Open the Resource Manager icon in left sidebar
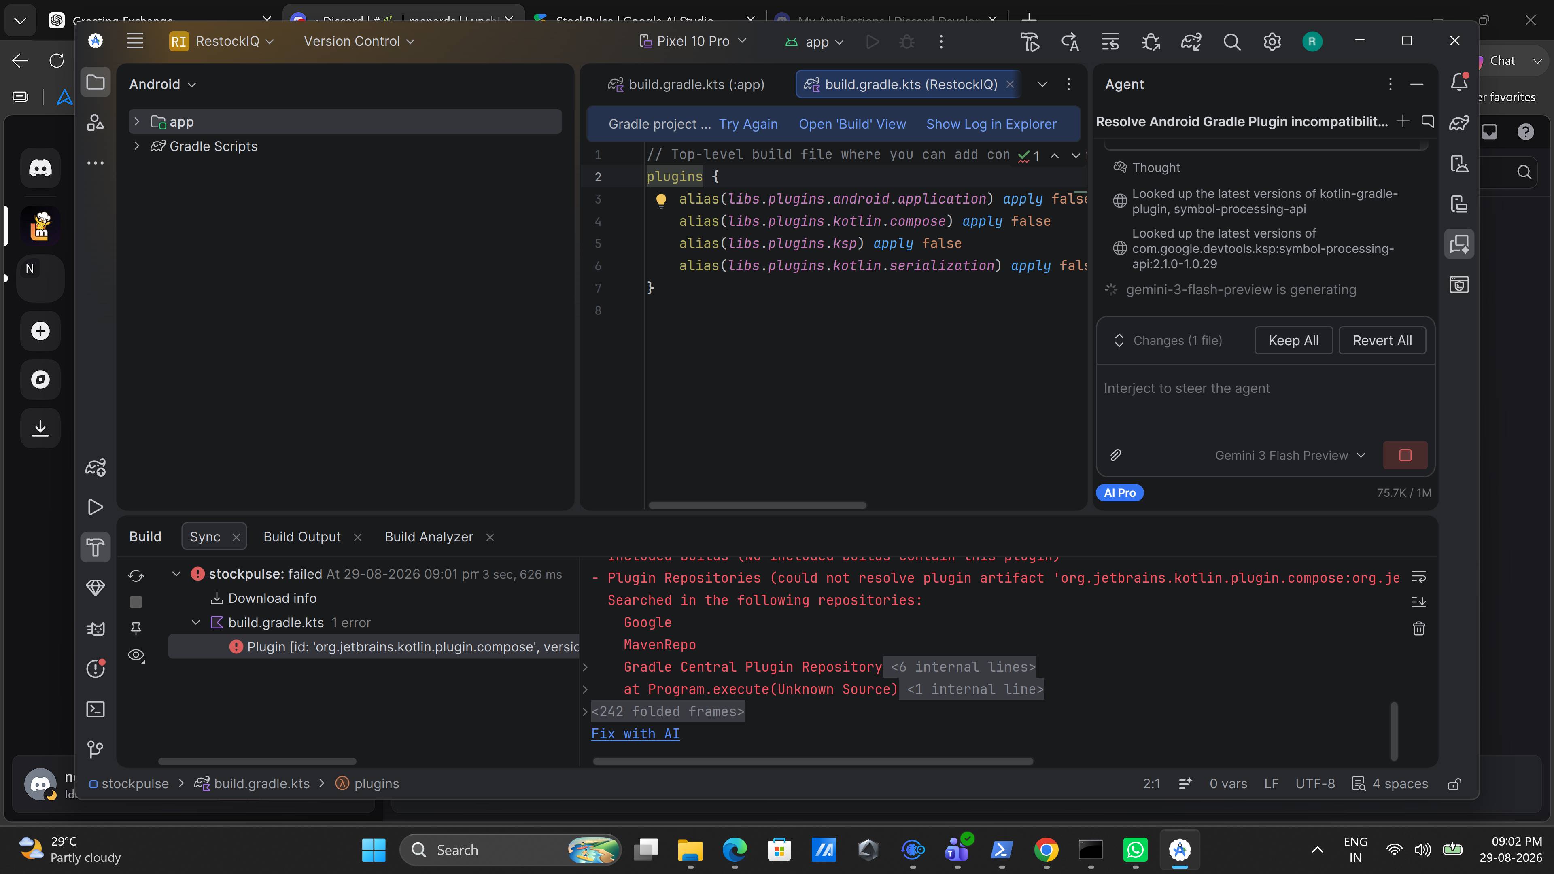The height and width of the screenshot is (874, 1554). click(x=96, y=123)
